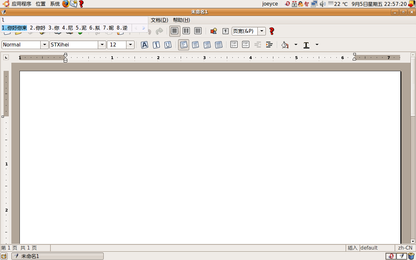
Task: Click vertical scrollbar down arrow
Action: pos(413,241)
